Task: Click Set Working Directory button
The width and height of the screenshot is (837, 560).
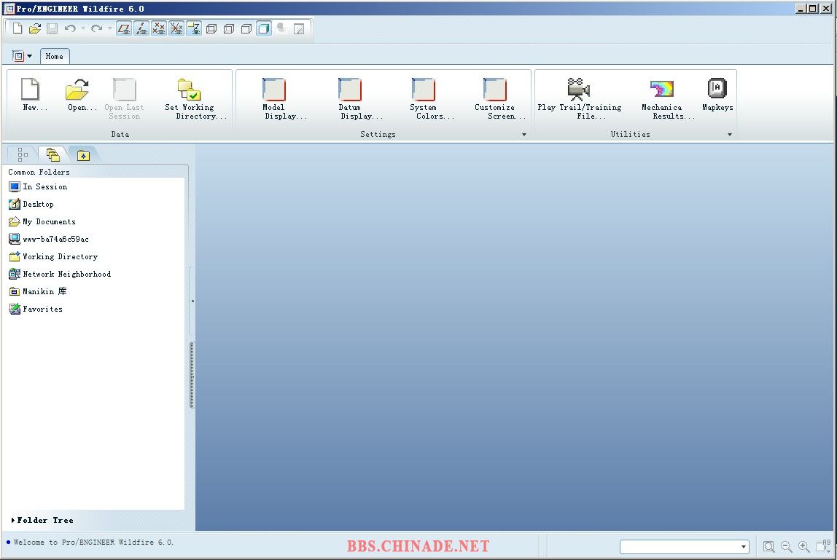Action: click(x=195, y=98)
